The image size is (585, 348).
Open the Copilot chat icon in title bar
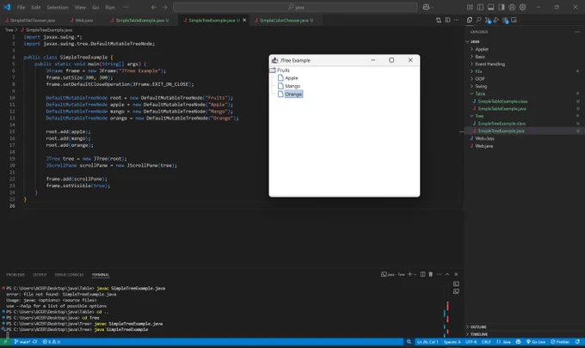(426, 7)
